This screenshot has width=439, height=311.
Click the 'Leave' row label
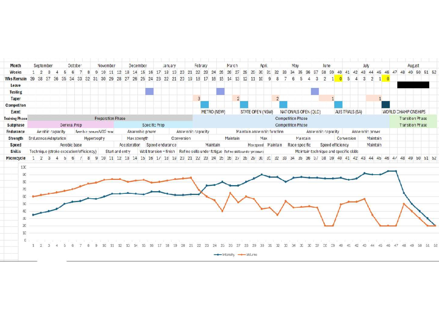(x=15, y=85)
